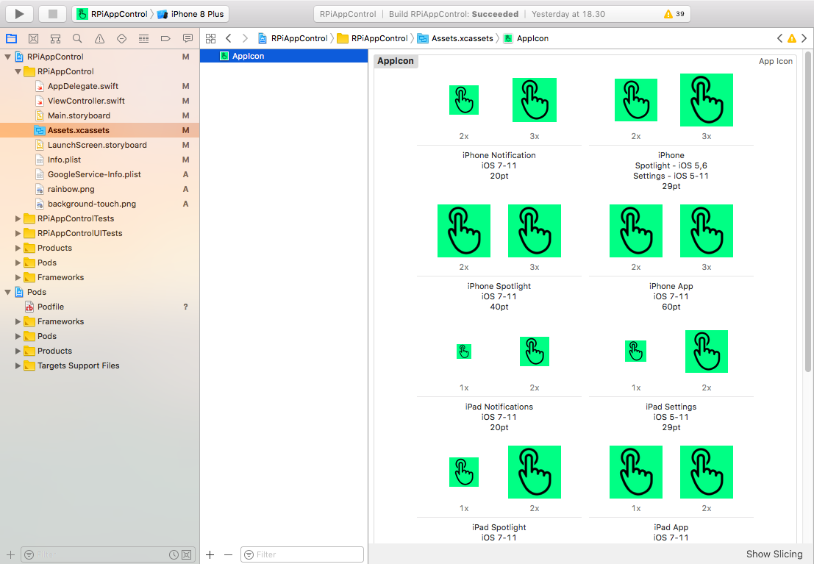Switch to the Source Control navigator

(x=32, y=38)
